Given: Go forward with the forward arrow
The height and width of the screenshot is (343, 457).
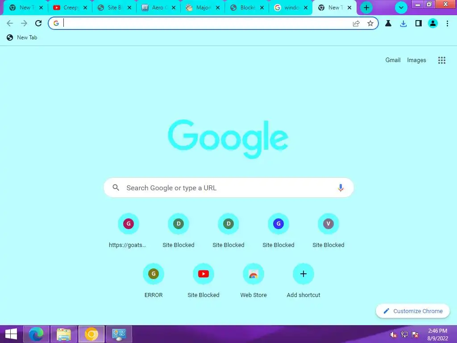Looking at the screenshot, I should (24, 23).
